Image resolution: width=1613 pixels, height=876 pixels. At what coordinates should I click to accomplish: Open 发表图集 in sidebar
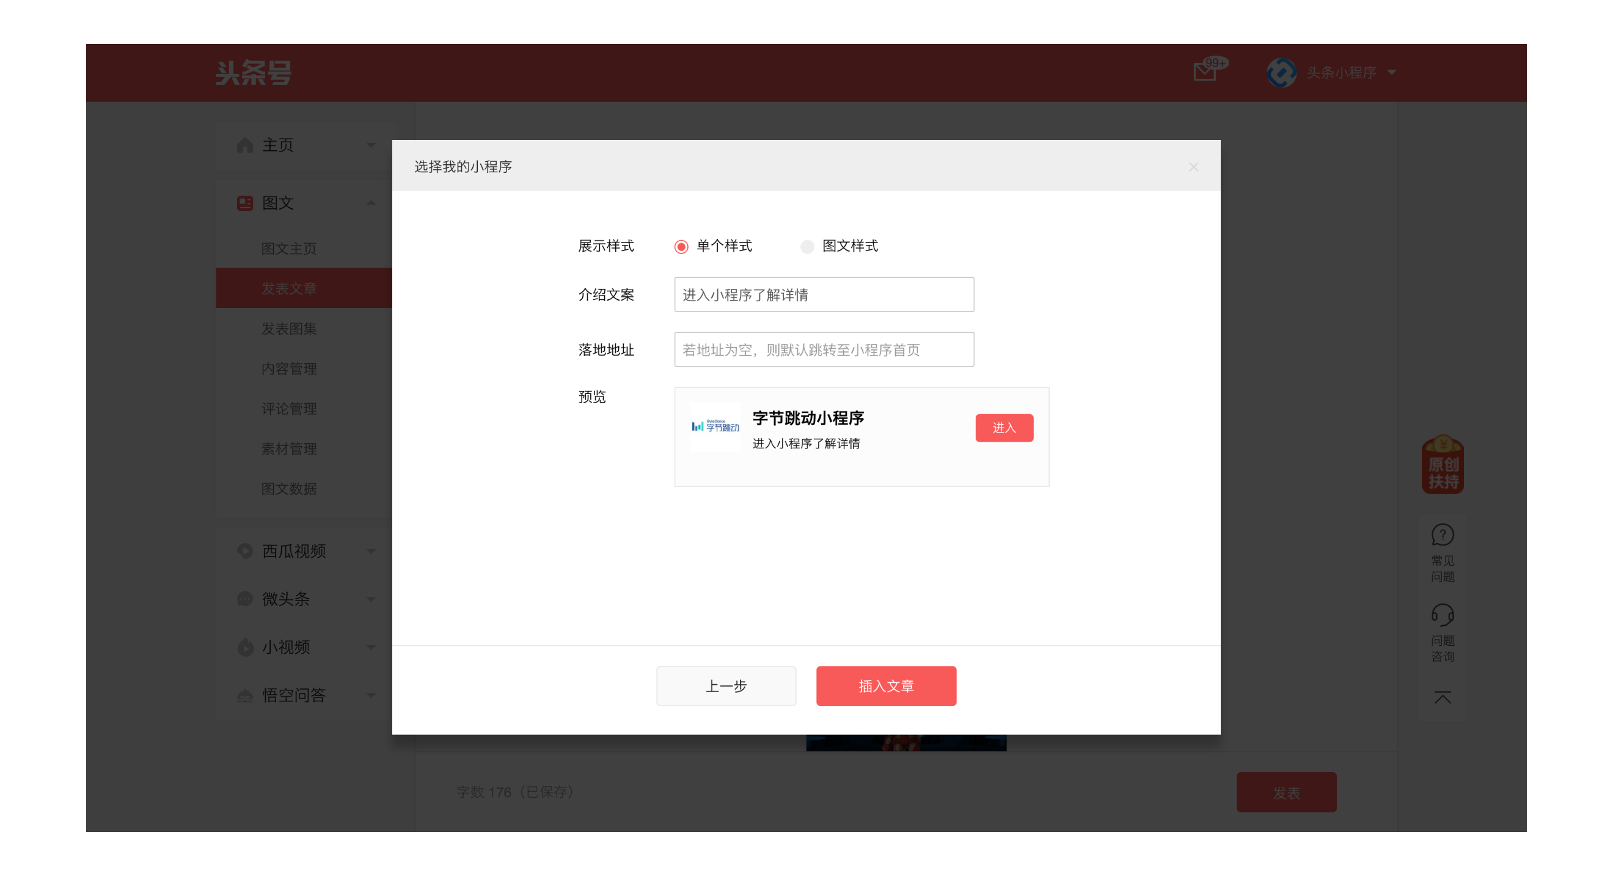[288, 329]
